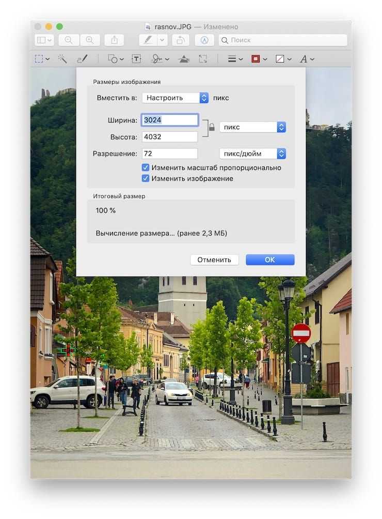Confirm with the OK button
Viewport: 382px width, 519px height.
tap(270, 259)
